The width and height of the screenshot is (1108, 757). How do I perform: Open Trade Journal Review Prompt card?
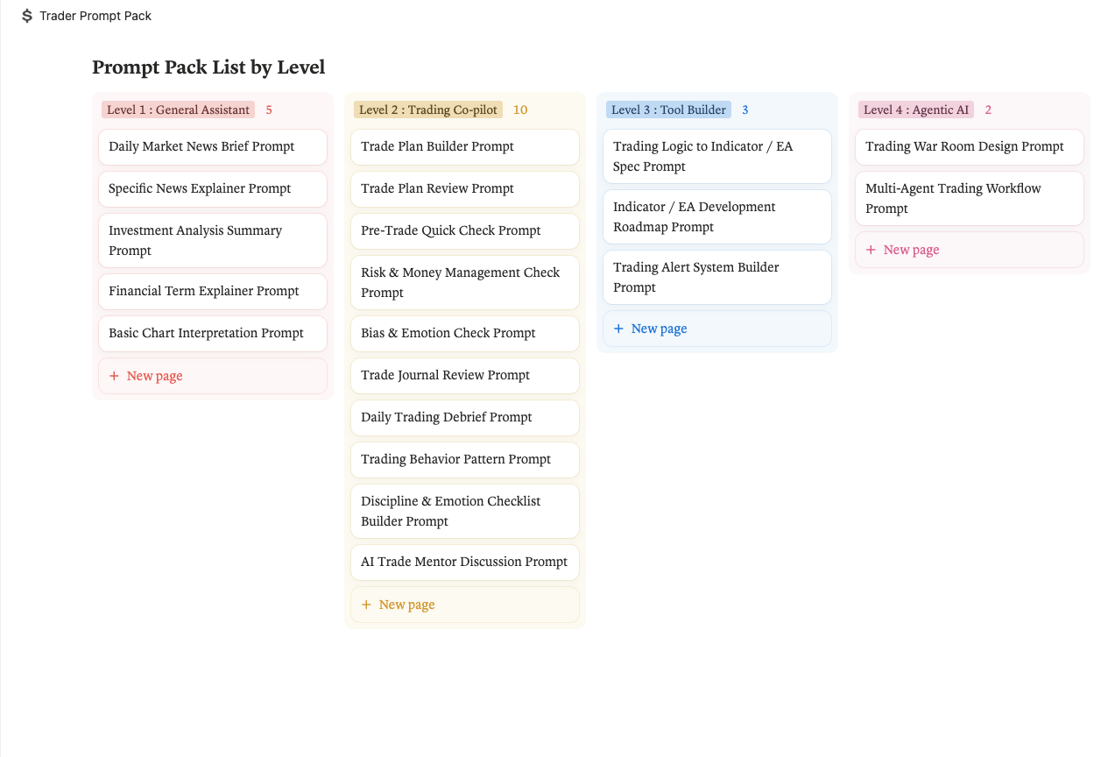[465, 375]
